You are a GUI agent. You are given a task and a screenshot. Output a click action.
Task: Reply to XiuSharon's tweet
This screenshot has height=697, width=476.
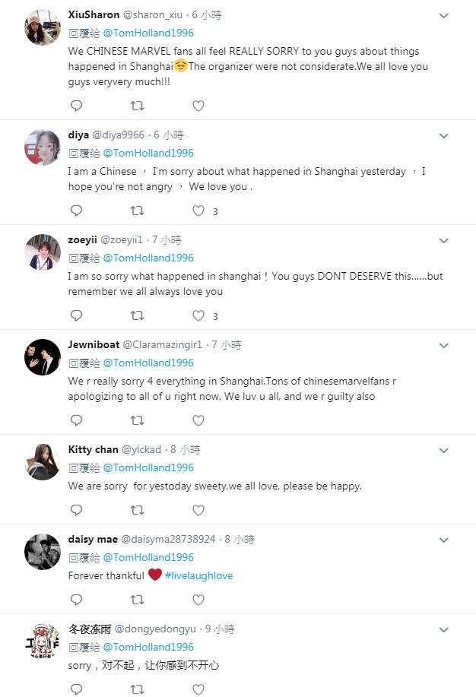pyautogui.click(x=75, y=106)
